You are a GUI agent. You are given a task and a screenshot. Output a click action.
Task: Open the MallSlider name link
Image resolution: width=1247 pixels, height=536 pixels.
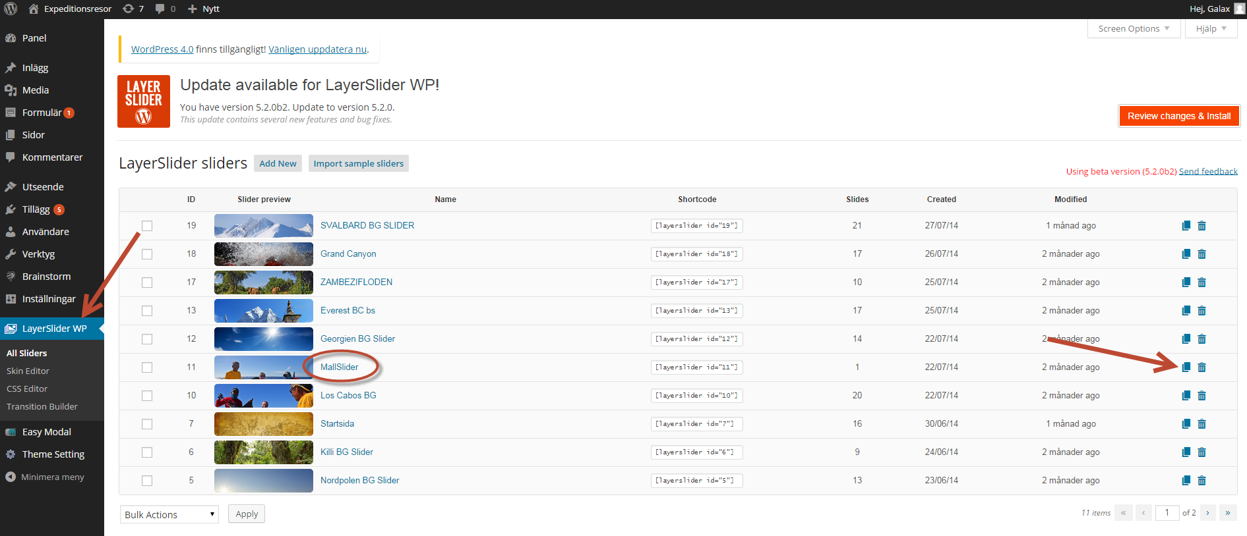(x=340, y=367)
